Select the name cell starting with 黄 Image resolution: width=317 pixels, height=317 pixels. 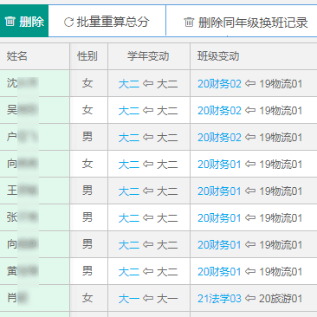point(35,271)
